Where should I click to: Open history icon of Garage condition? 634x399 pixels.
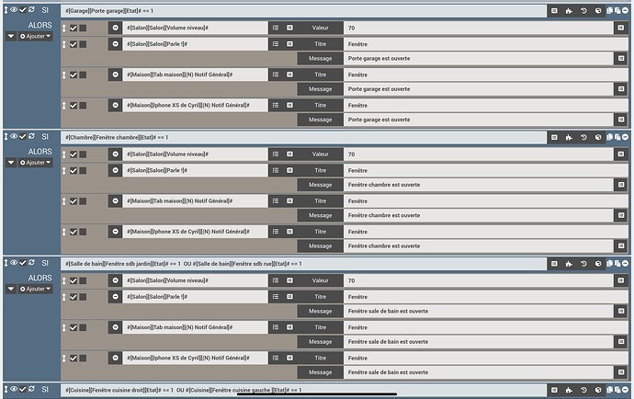point(583,11)
